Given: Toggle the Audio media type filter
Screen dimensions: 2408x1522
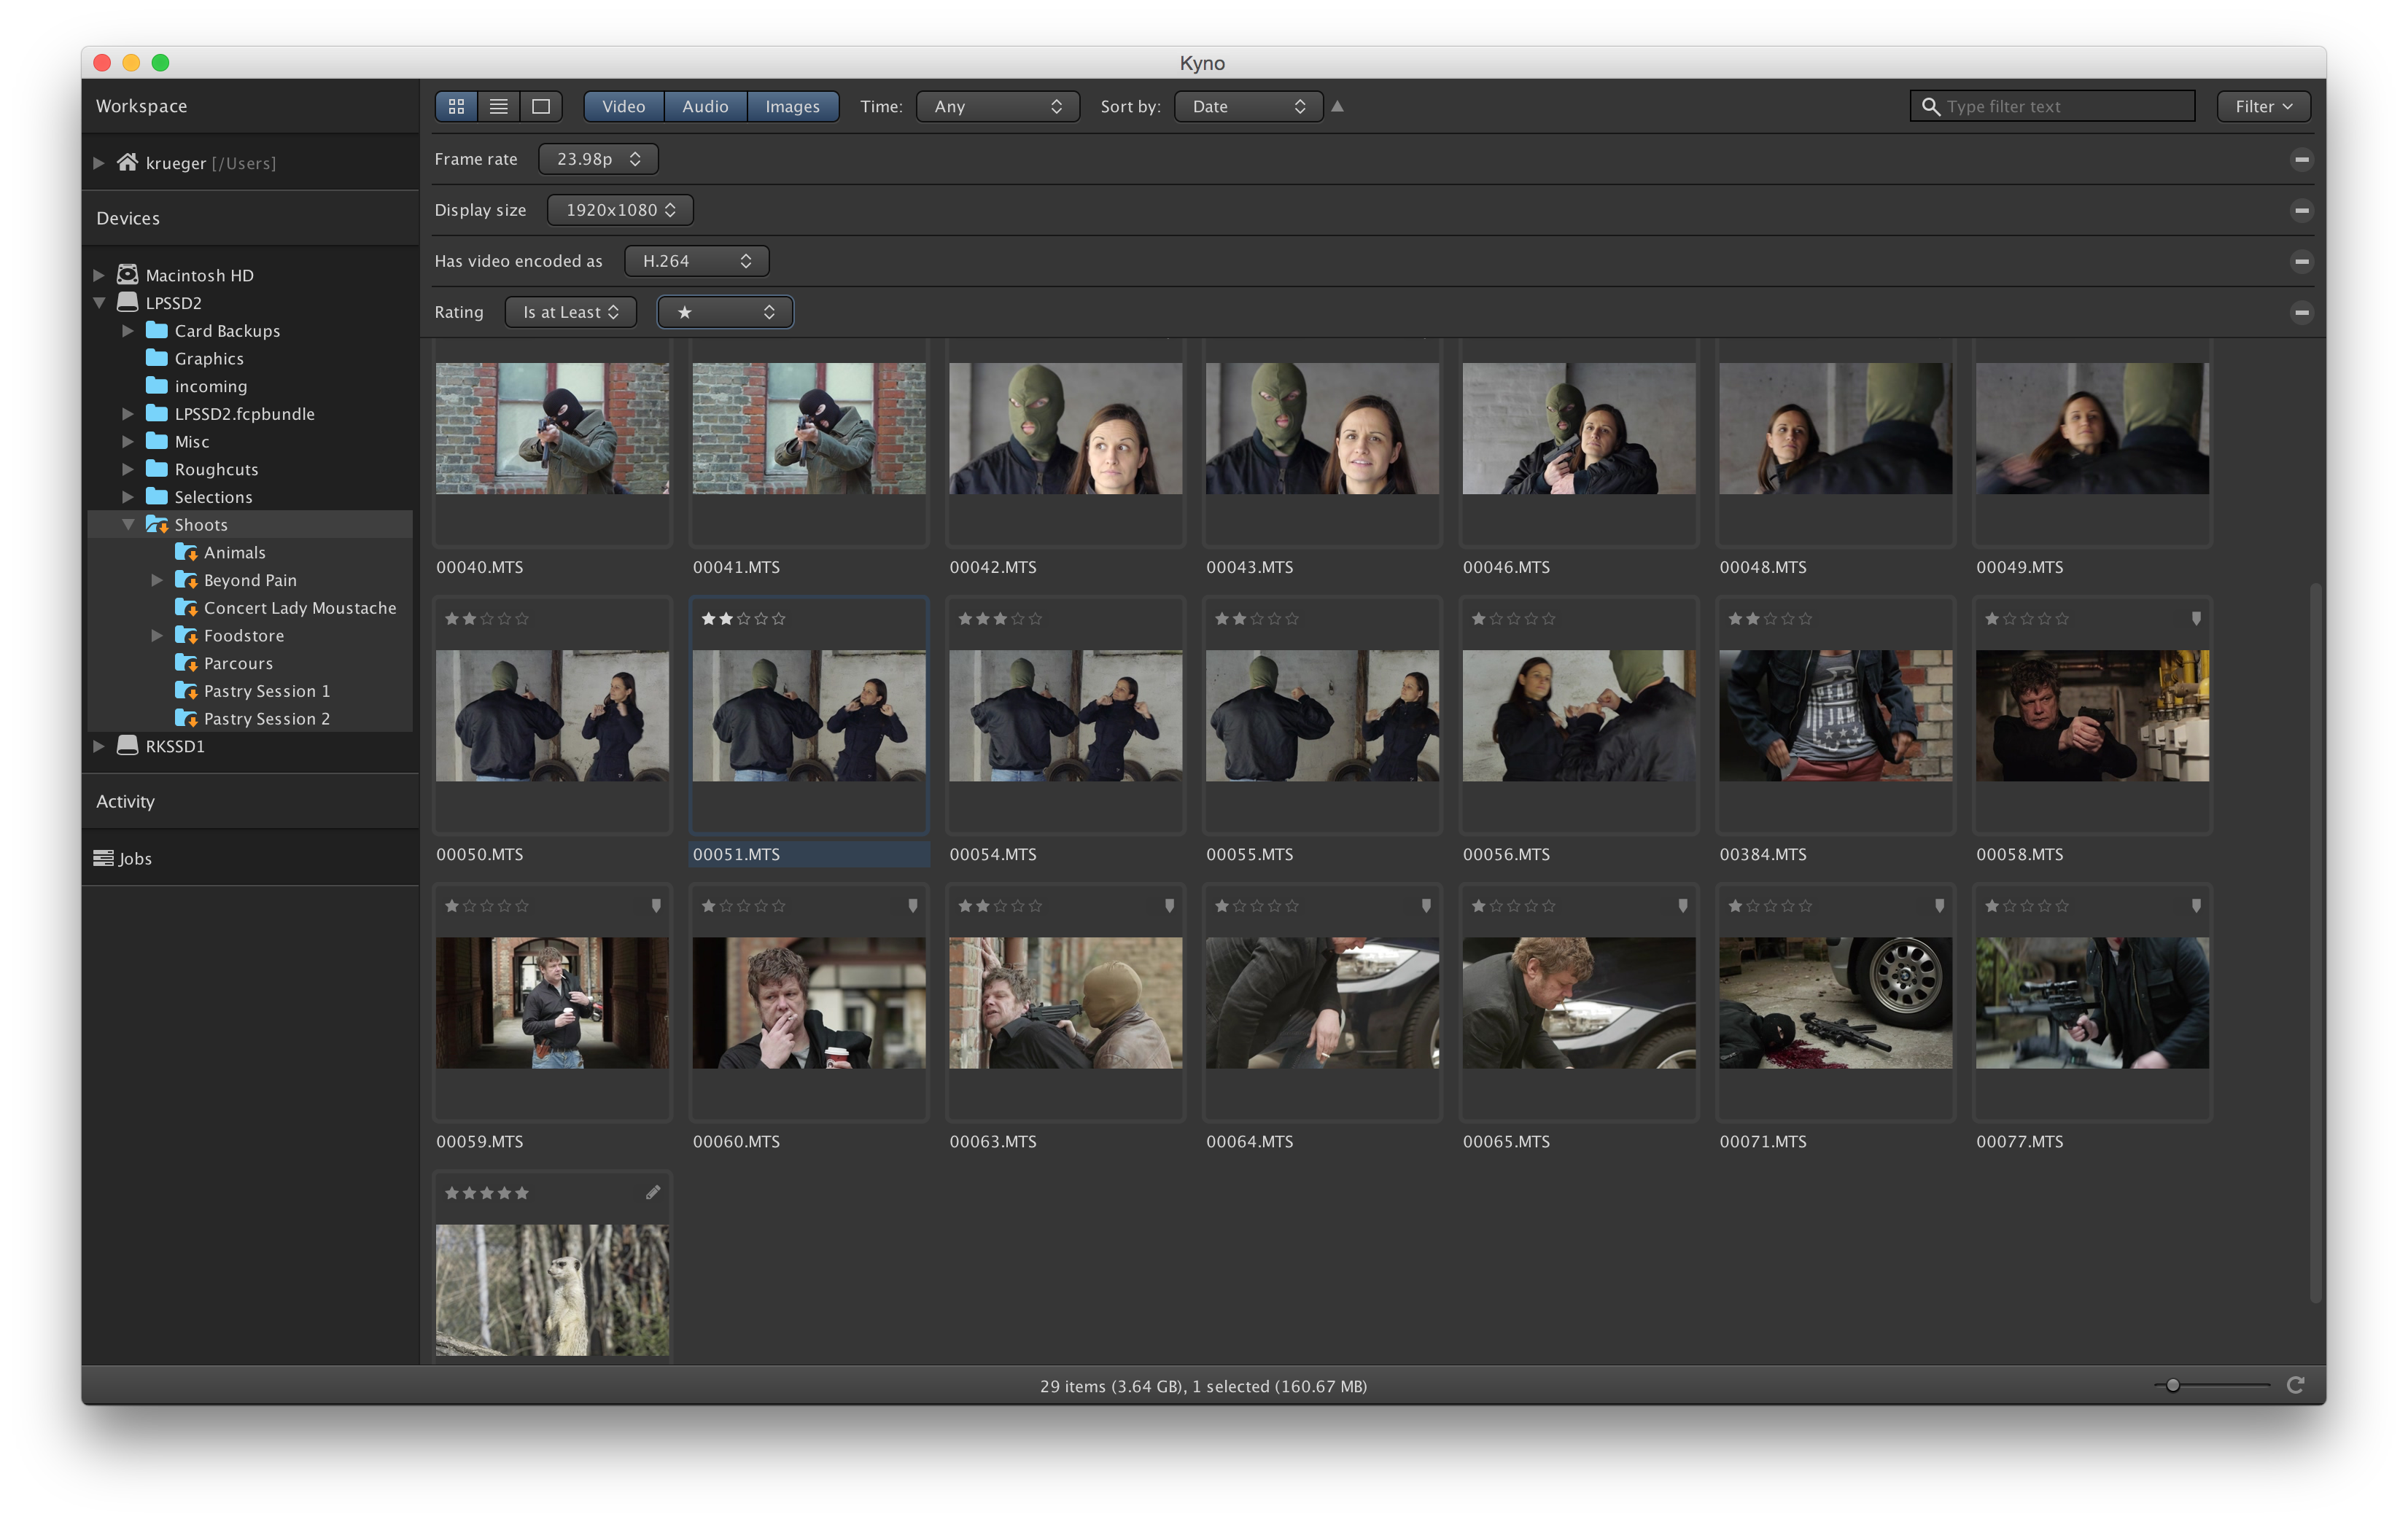Looking at the screenshot, I should (705, 106).
